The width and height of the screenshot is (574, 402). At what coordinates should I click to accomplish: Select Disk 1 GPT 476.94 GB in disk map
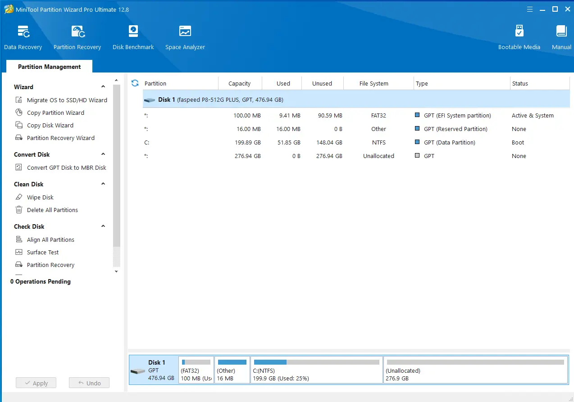153,370
